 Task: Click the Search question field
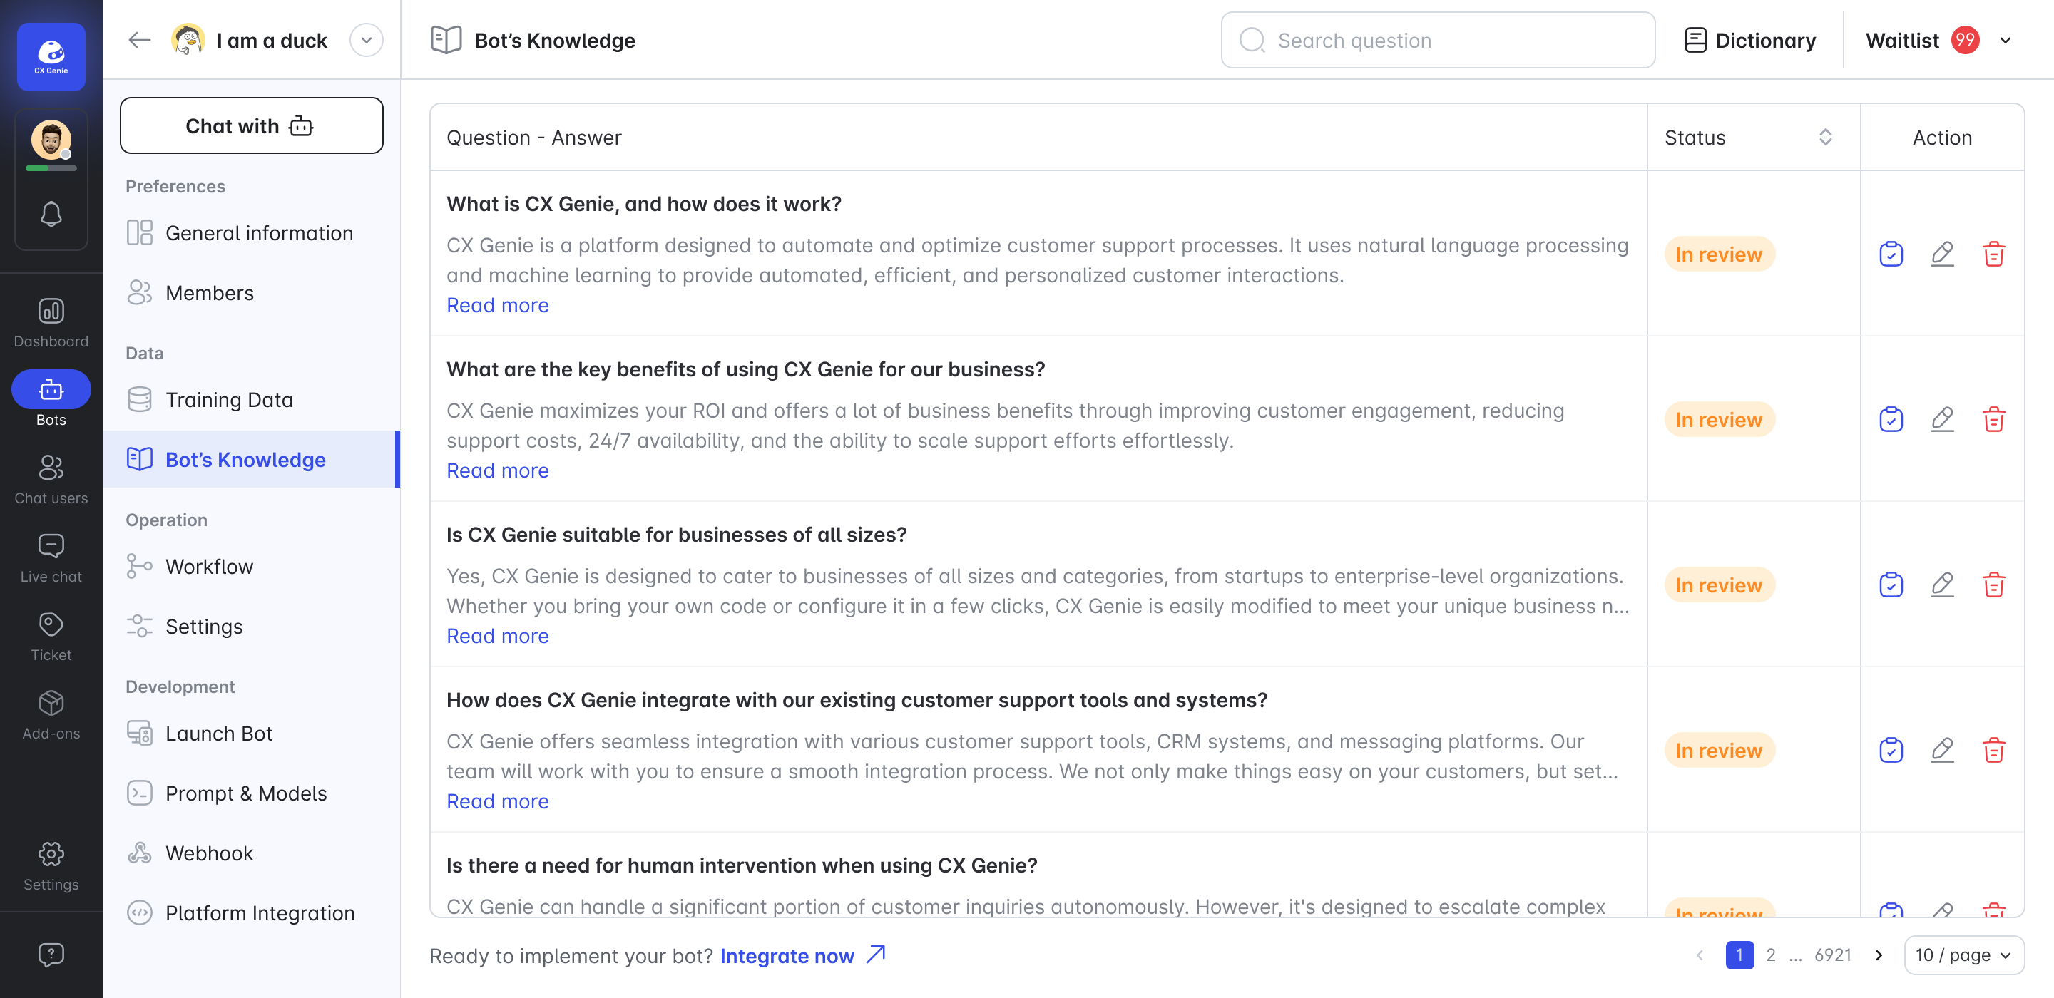tap(1438, 41)
